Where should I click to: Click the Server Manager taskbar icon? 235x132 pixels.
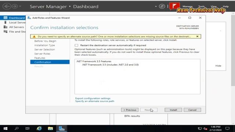pyautogui.click(x=62, y=128)
